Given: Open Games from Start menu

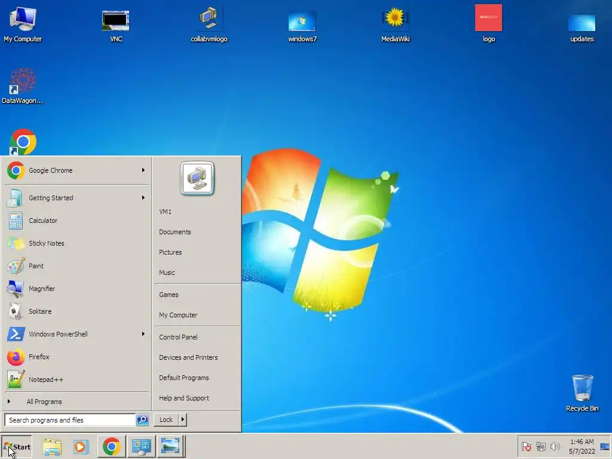Looking at the screenshot, I should pos(197,295).
